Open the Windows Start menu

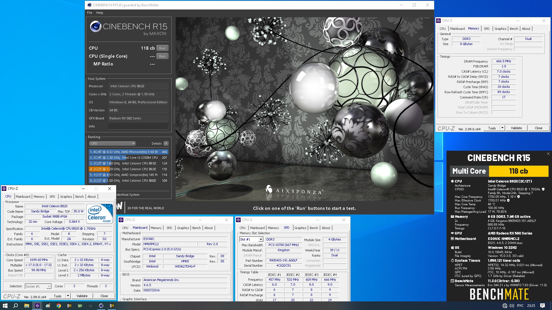pos(5,306)
